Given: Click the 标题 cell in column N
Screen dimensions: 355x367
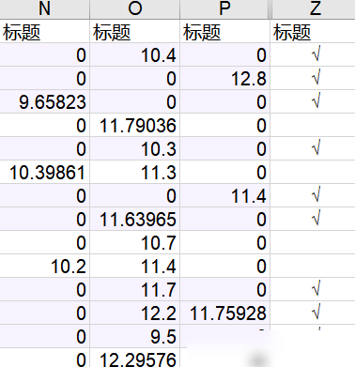Looking at the screenshot, I should 44,31.
